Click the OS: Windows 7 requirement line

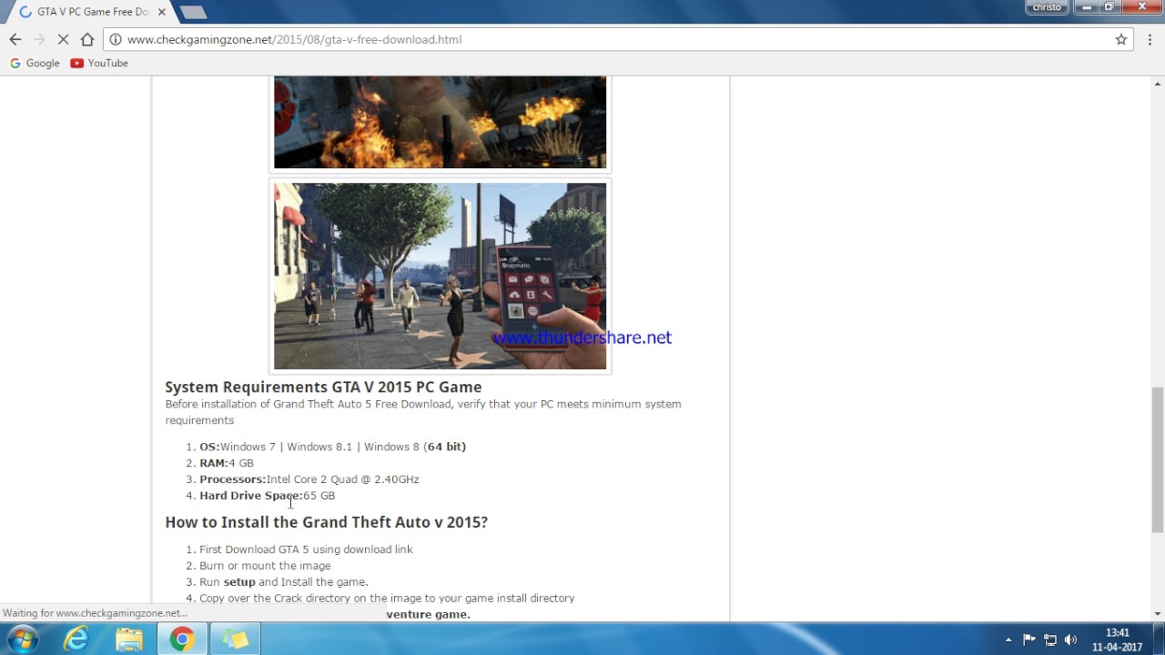click(x=332, y=447)
